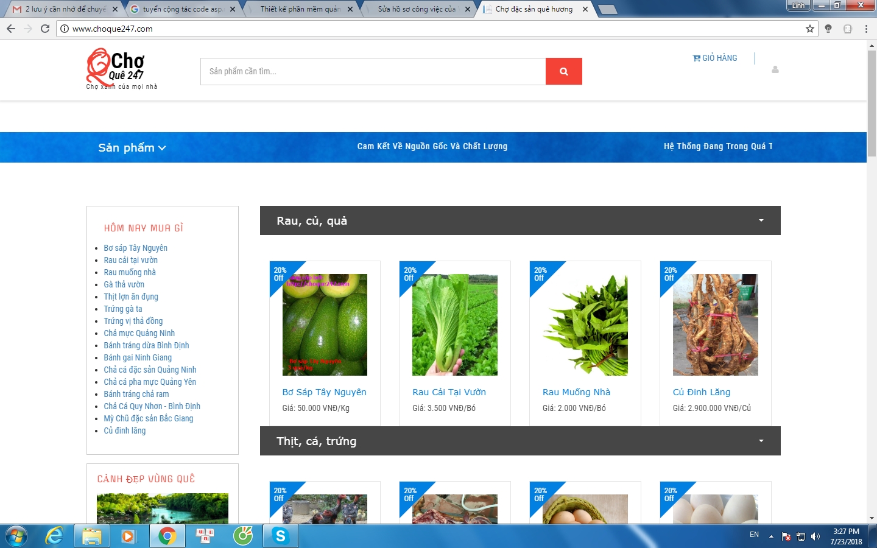The image size is (877, 548).
Task: Close the Gmail tab with its X
Action: click(115, 9)
